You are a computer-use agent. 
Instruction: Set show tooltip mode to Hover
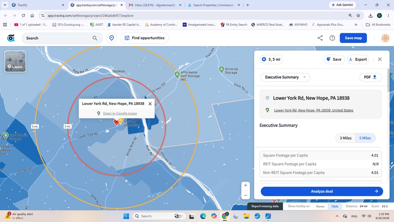[320, 206]
